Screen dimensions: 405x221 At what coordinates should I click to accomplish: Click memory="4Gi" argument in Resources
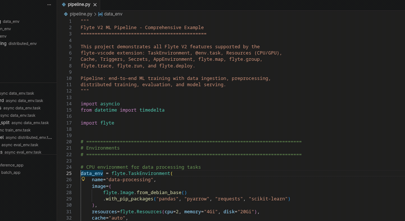coord(201,212)
